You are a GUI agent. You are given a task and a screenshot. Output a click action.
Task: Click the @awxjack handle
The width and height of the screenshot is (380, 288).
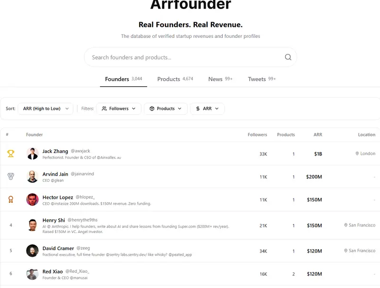[80, 151]
